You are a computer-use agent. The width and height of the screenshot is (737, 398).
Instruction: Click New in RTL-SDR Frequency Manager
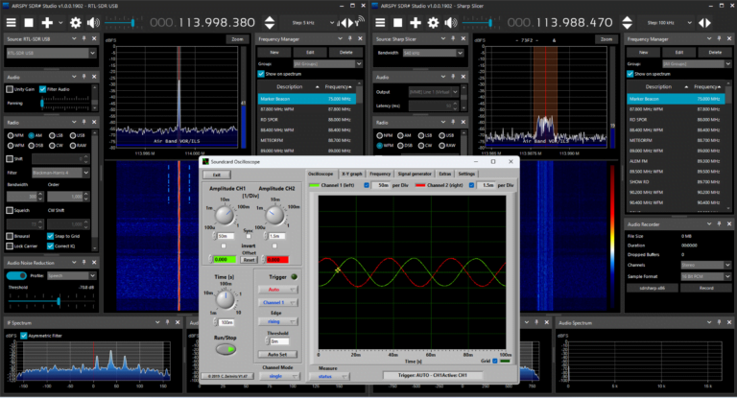point(274,52)
